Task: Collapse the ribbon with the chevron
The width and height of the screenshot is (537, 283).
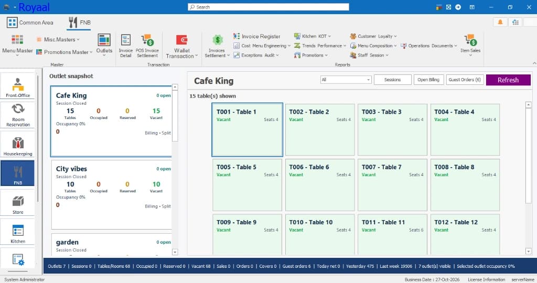Action: [x=534, y=63]
